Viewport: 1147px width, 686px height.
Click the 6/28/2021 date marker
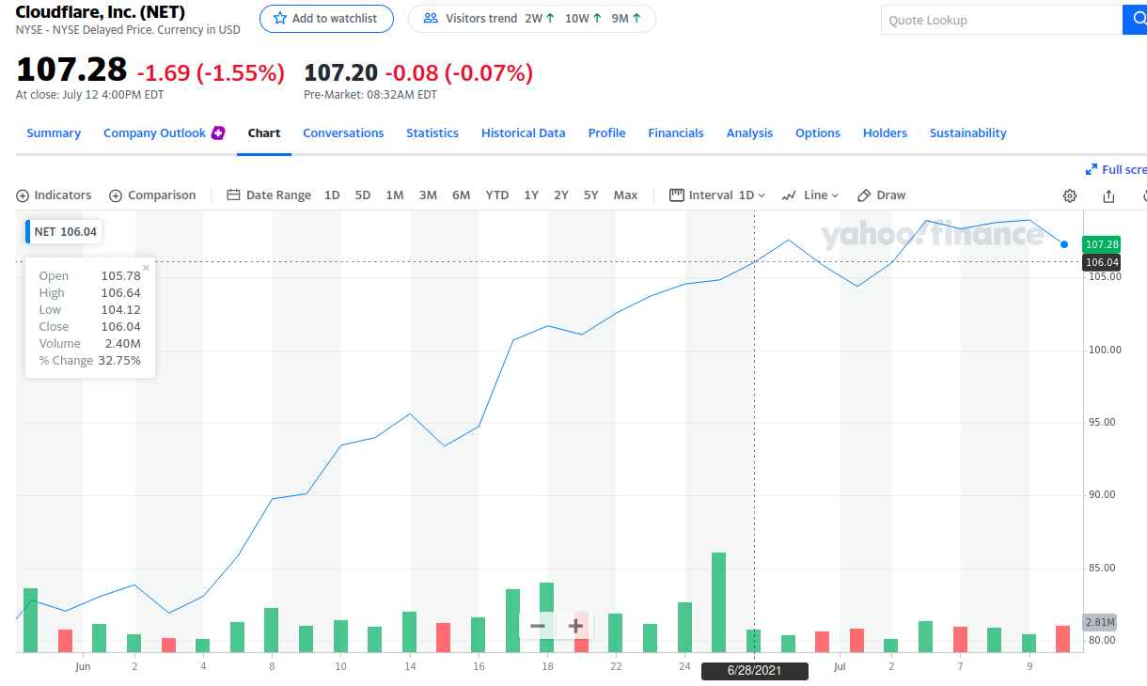(755, 671)
